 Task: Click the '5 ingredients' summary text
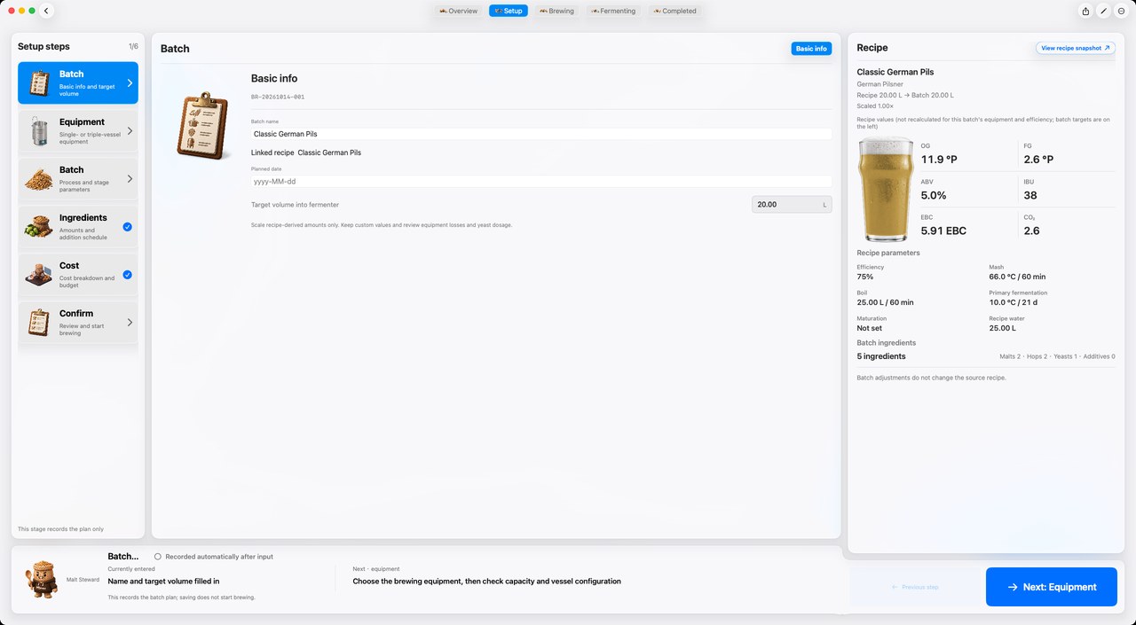pos(881,356)
